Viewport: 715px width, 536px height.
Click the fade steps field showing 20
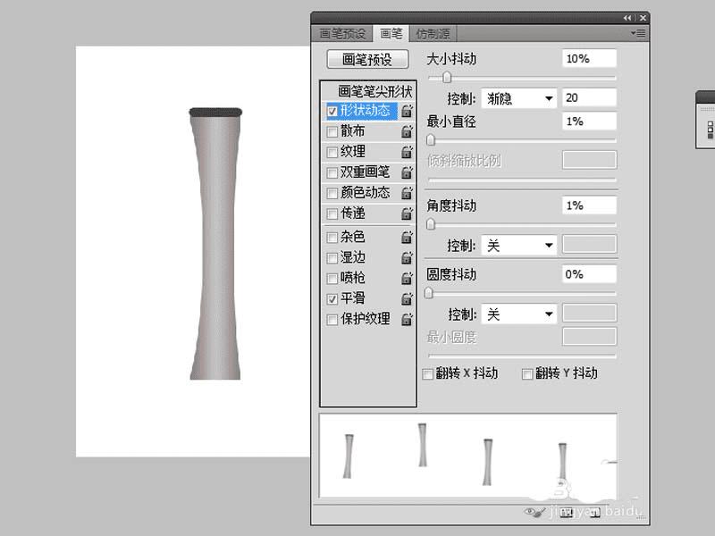pos(589,98)
